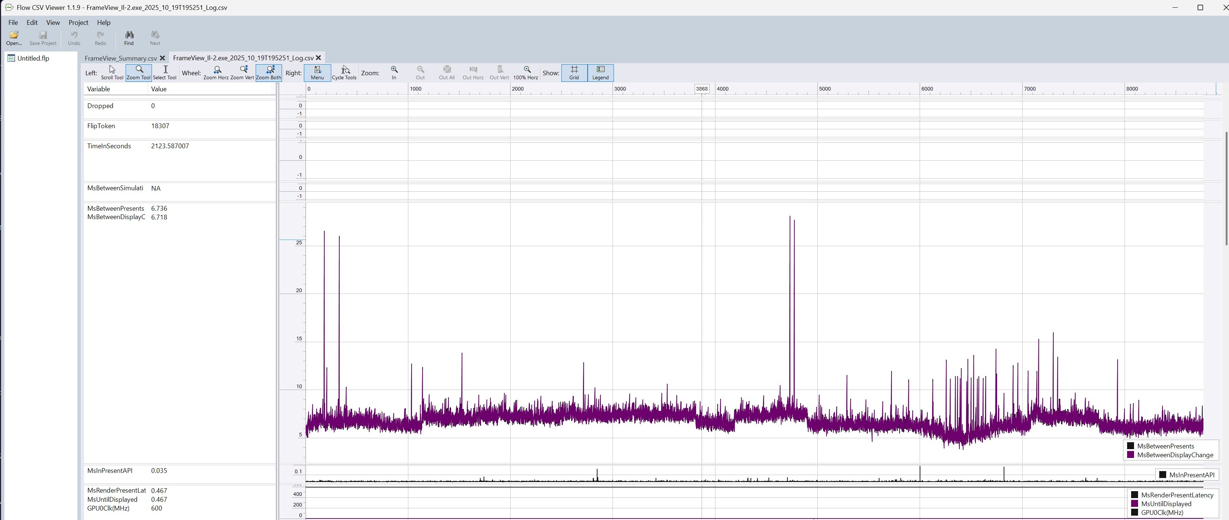
Task: Open the File menu
Action: [13, 22]
